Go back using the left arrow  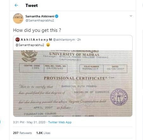click(16, 5)
